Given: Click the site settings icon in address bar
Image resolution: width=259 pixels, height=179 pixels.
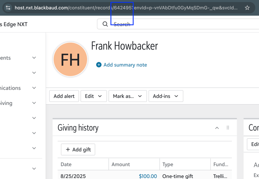Looking at the screenshot, I should (8, 8).
